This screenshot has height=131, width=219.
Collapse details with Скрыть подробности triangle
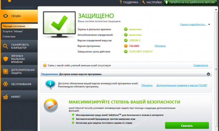pos(209,24)
